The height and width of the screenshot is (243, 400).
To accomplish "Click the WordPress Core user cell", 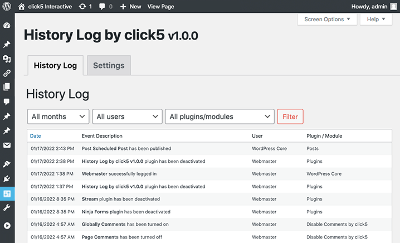I will (x=269, y=149).
